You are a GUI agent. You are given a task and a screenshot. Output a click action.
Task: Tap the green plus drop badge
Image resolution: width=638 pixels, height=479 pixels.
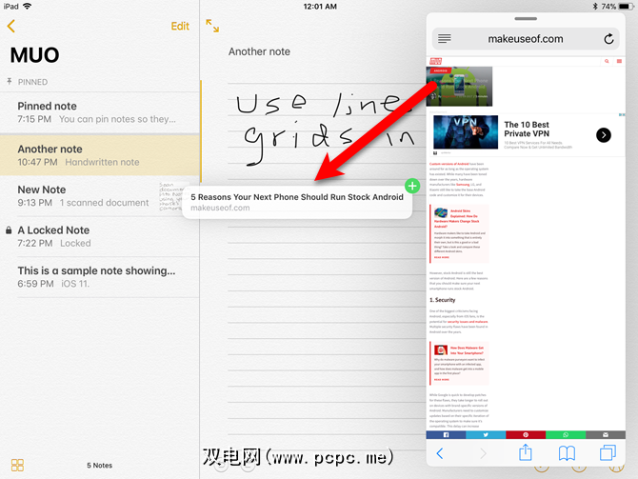(412, 186)
